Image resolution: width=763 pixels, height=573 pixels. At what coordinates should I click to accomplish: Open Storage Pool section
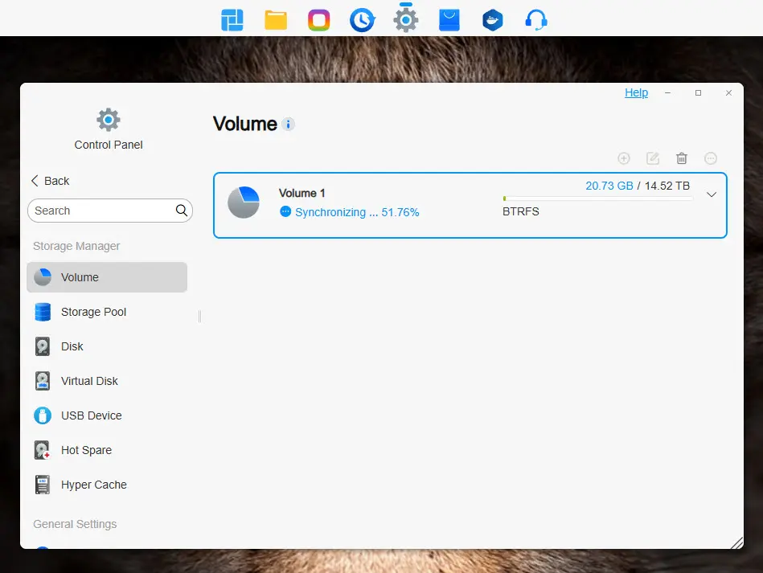coord(107,312)
